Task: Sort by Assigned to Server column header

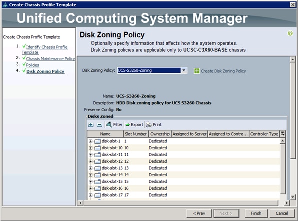Action: click(x=189, y=134)
